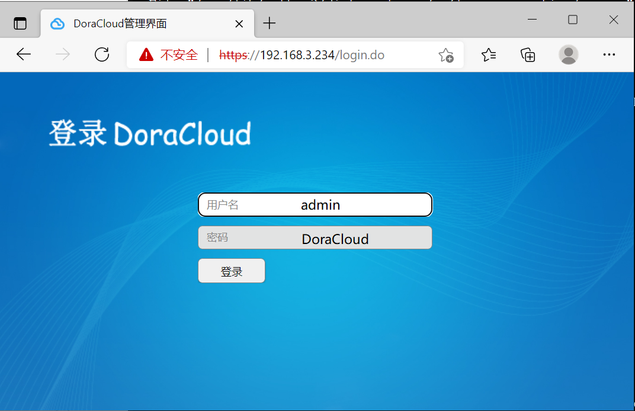Open the Favorites list

coord(489,54)
